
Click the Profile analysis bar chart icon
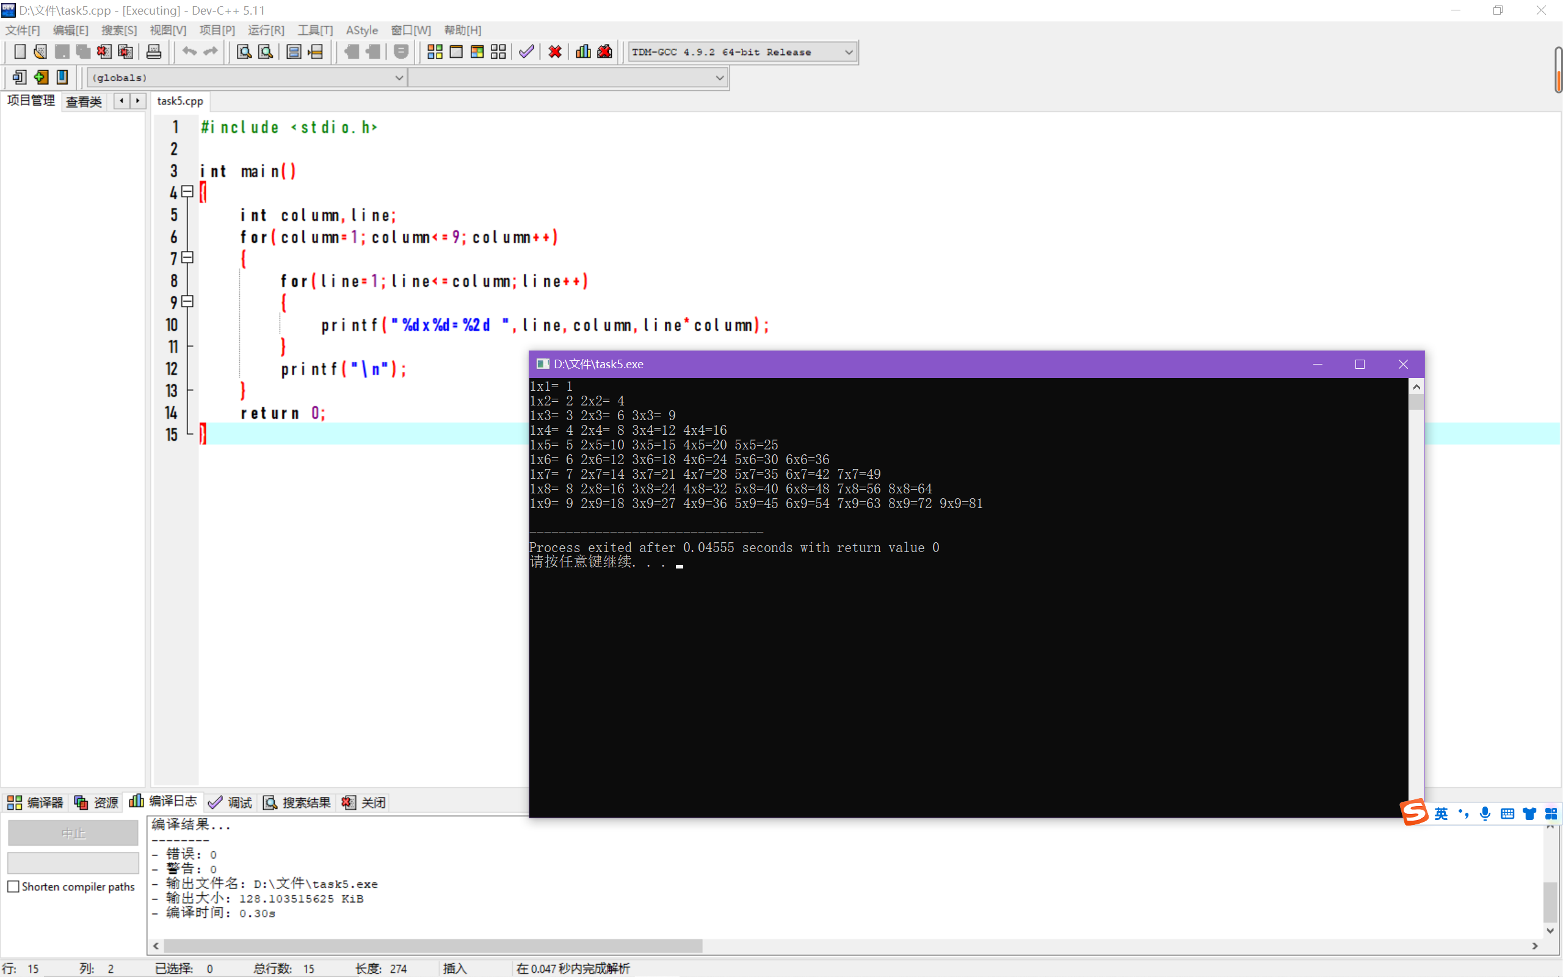pos(583,52)
